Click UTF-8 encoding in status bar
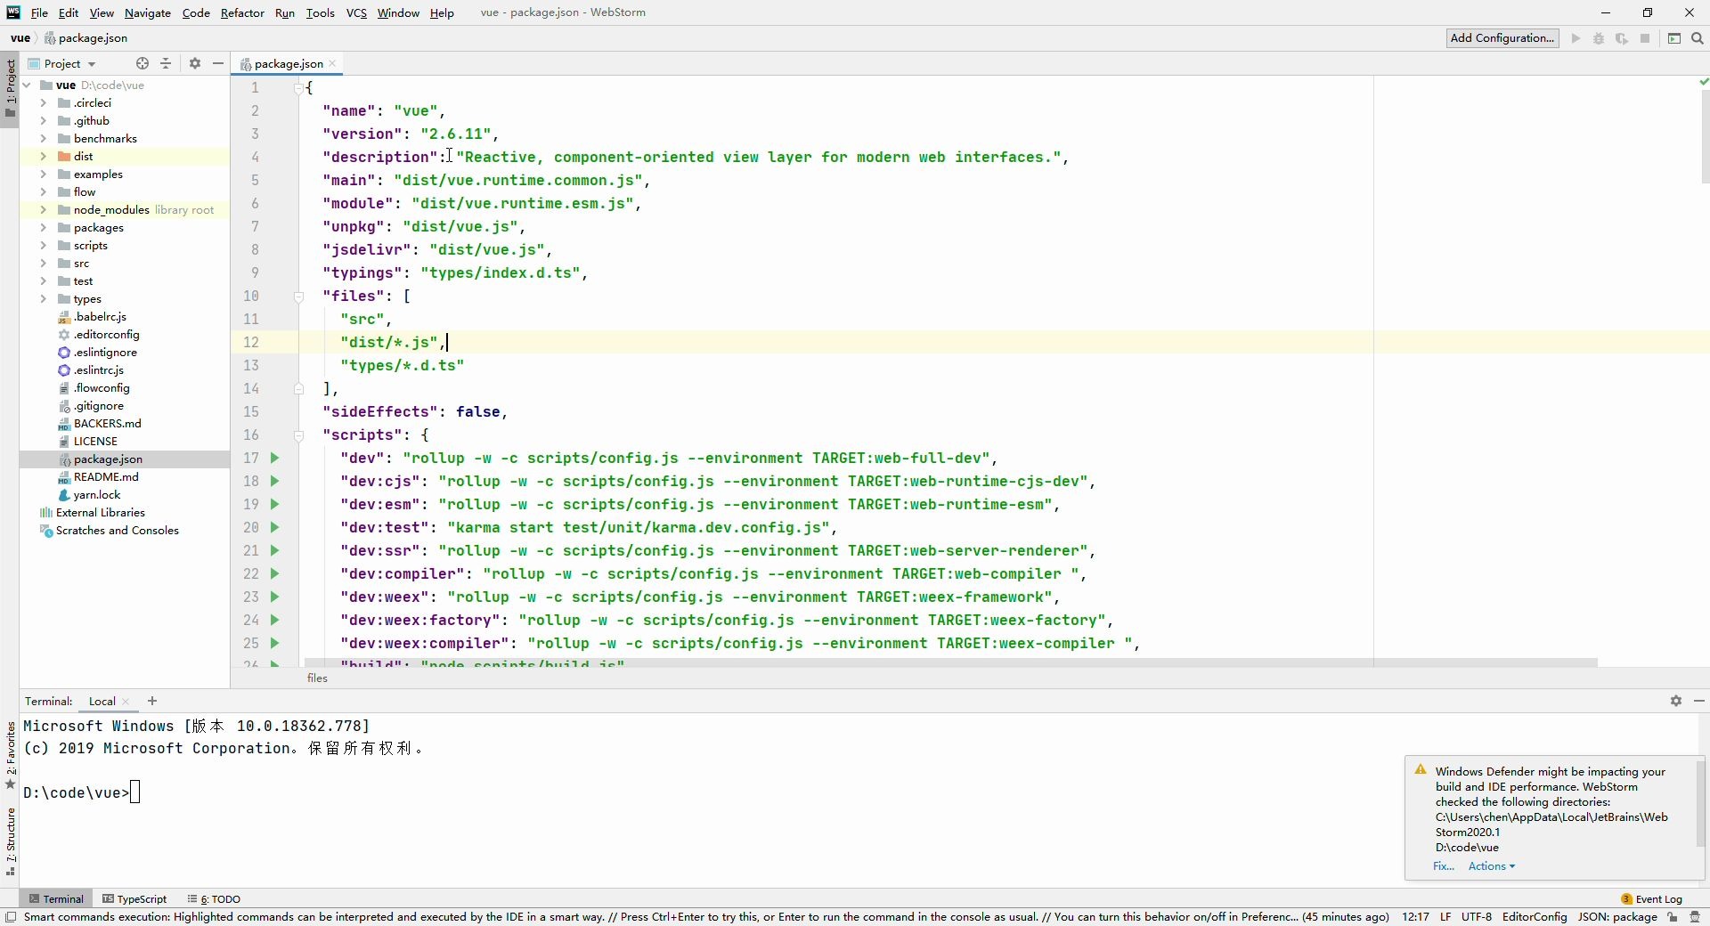 click(x=1477, y=916)
